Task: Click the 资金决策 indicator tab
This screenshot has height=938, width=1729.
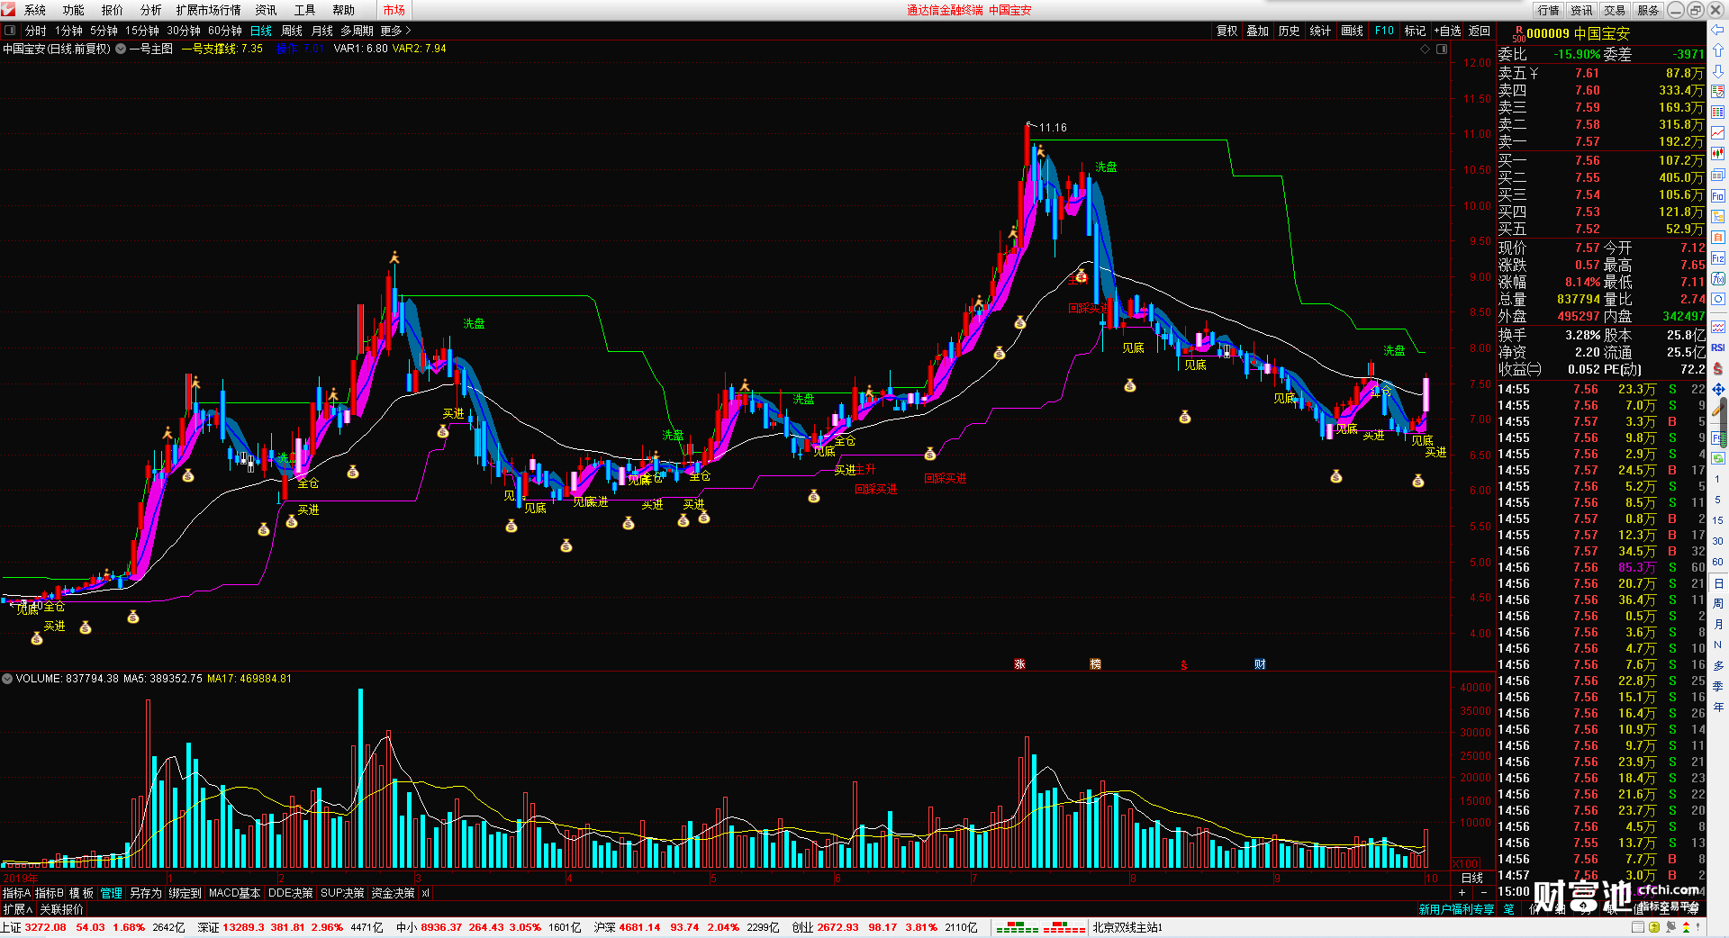Action: pyautogui.click(x=393, y=893)
